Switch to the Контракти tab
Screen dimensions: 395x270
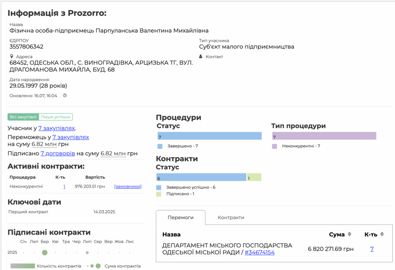[231, 218]
